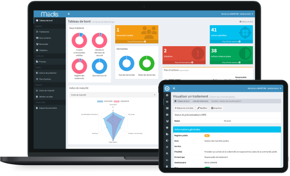Viewport: 290px width, 176px height.
Task: Click Plus d'informations on Actions planifiées card
Action: pyautogui.click(x=231, y=42)
